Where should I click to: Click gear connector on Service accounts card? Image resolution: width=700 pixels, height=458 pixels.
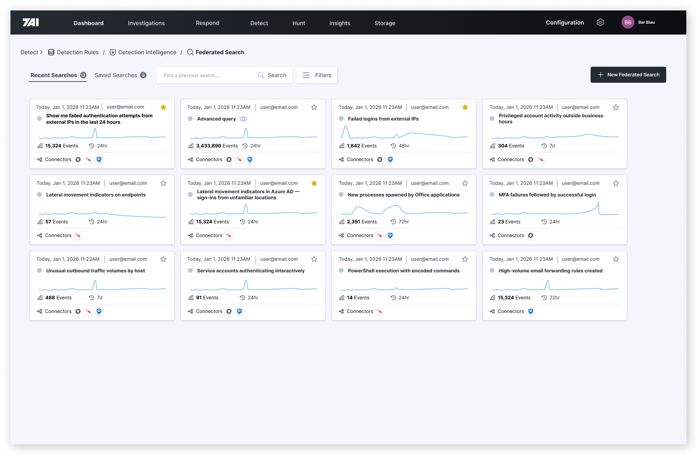point(229,311)
